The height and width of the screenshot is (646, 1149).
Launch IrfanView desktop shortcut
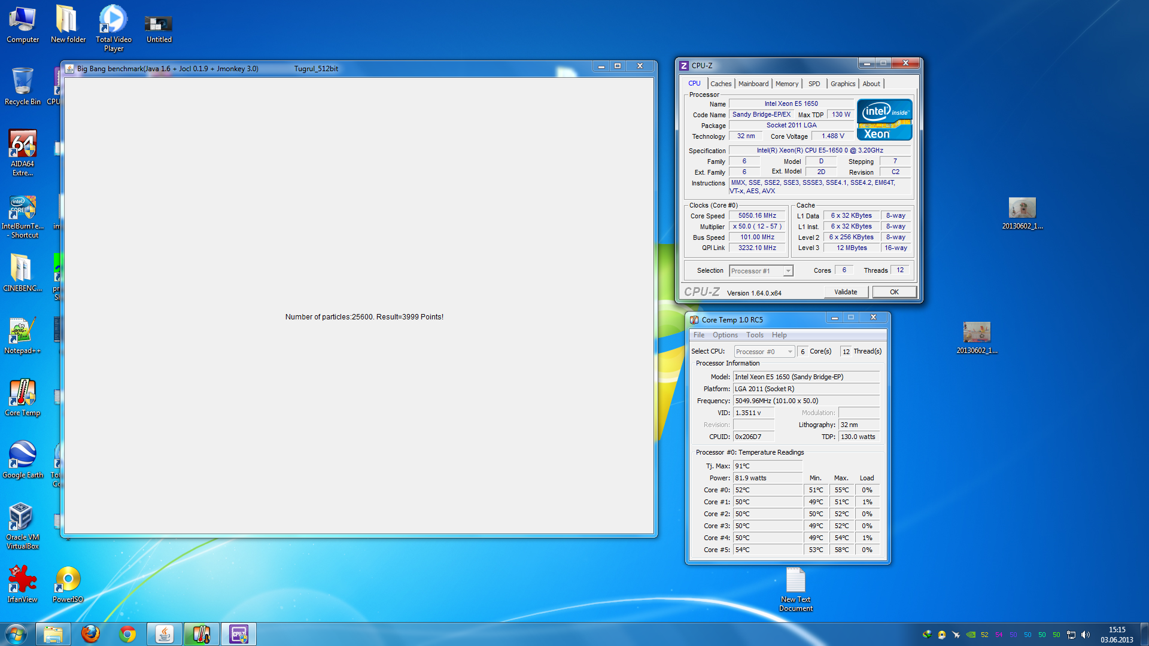coord(23,584)
